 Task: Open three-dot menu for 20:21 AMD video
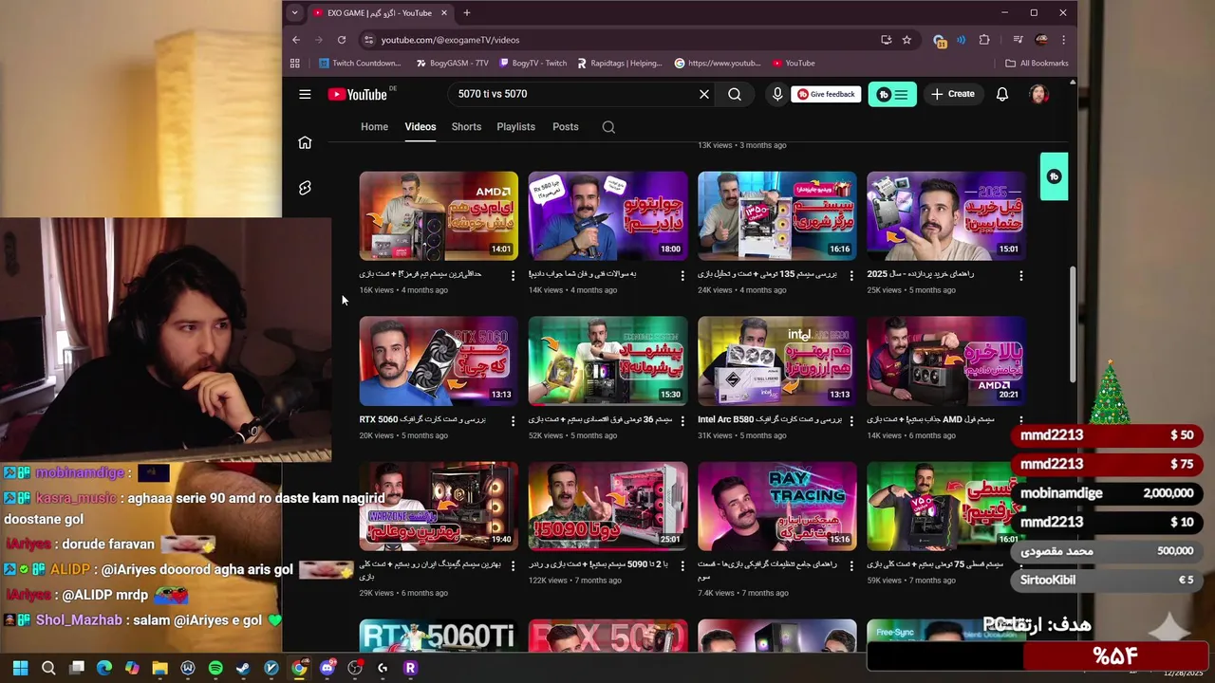(x=1020, y=421)
